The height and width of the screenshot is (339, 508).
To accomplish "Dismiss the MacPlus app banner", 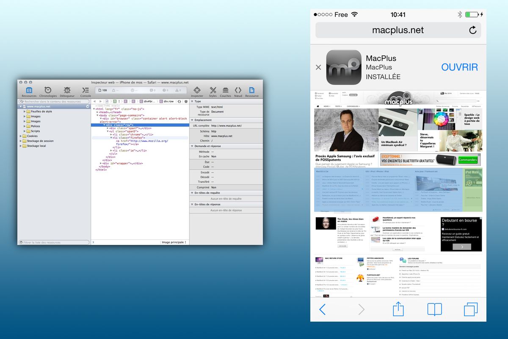I will [318, 67].
